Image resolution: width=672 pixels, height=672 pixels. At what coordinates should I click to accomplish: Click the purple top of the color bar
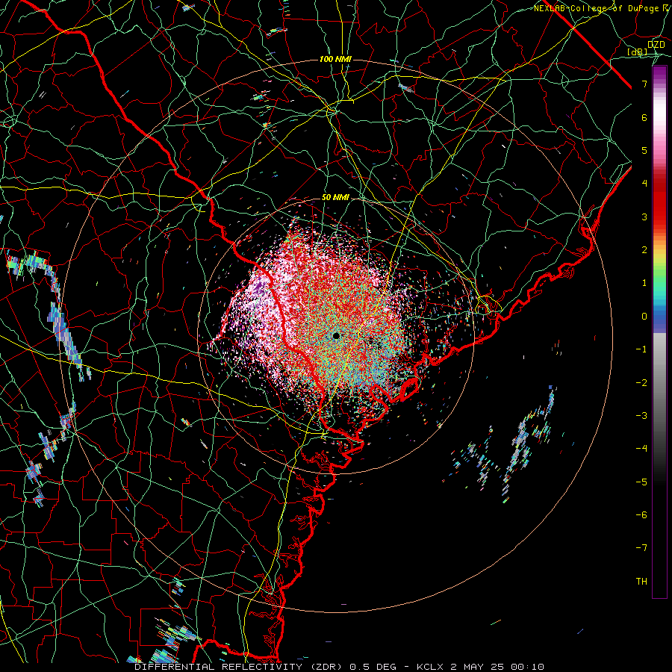(659, 73)
